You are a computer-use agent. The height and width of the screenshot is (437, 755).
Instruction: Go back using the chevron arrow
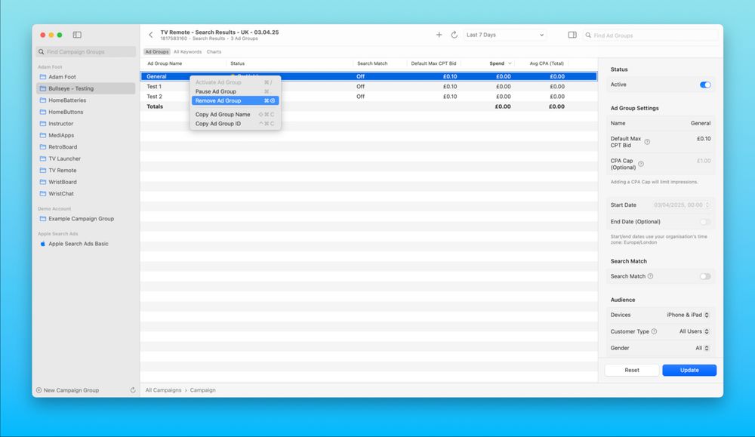click(x=151, y=35)
